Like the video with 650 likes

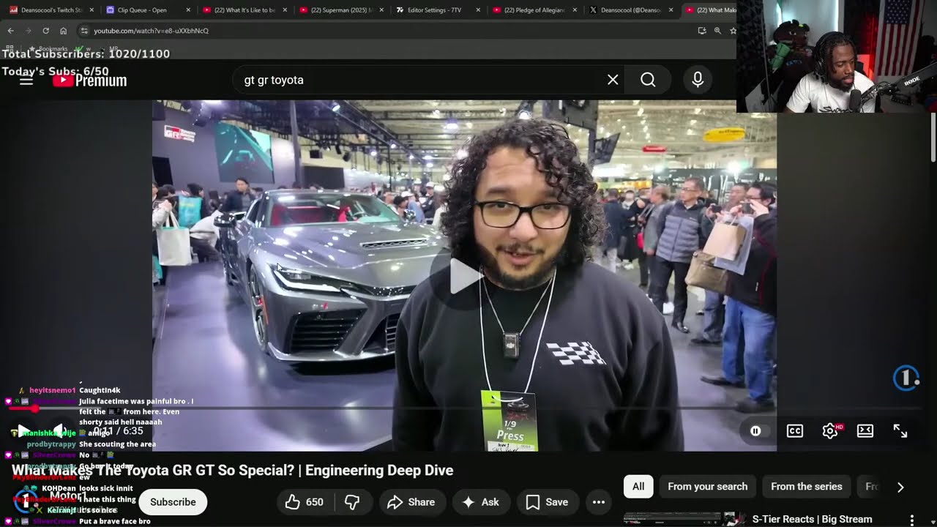(x=304, y=502)
